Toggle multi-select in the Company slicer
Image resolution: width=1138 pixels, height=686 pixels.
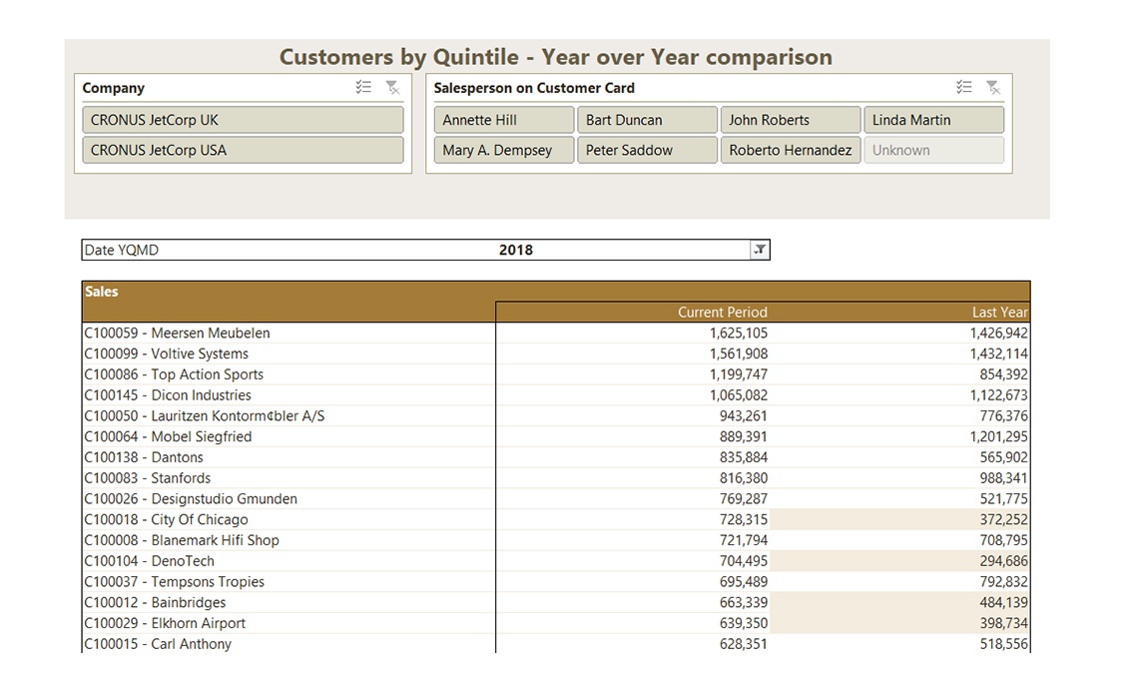click(x=363, y=88)
